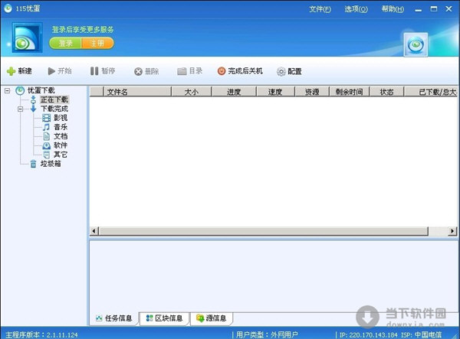Viewport: 460px width, 339px height.
Task: Click 配置 toolbar label
Action: pyautogui.click(x=294, y=71)
